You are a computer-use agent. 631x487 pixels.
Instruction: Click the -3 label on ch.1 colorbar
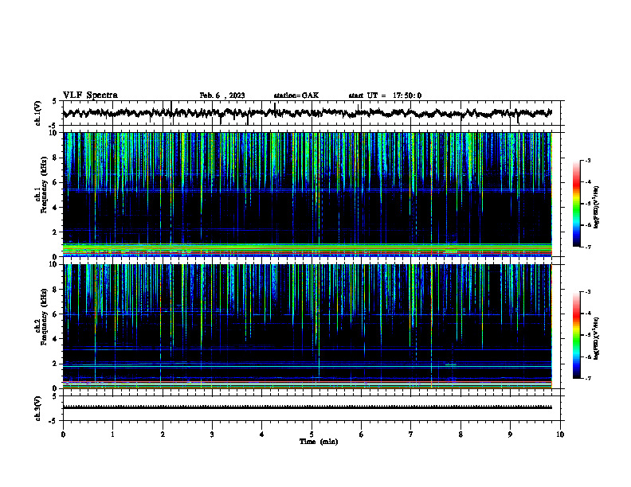(588, 160)
